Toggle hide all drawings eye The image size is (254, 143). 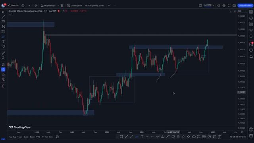(x=3, y=79)
